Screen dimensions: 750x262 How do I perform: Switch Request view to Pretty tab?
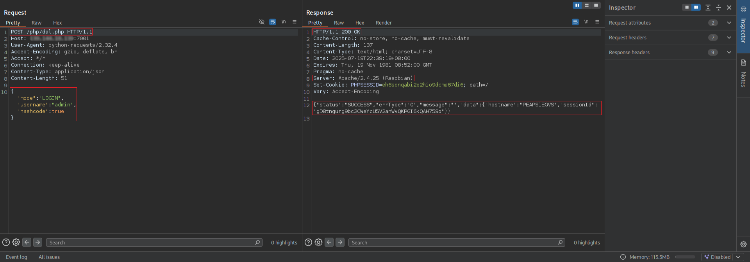(x=13, y=23)
